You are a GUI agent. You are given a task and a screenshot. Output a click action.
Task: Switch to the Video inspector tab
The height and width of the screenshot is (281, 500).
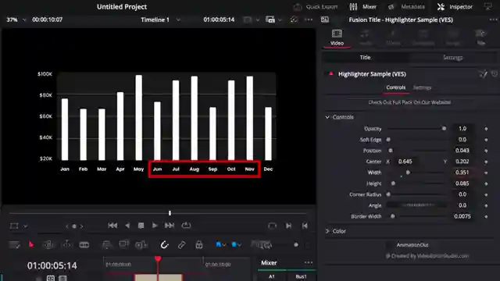(x=337, y=37)
